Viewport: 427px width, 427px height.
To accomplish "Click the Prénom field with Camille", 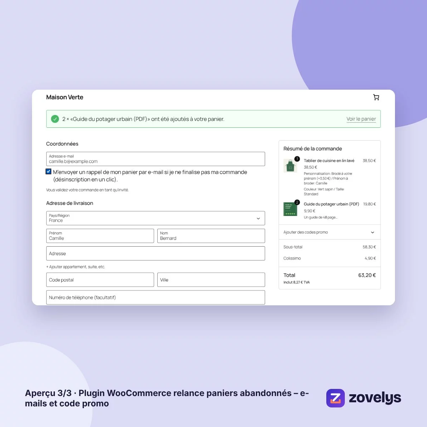I will click(100, 236).
